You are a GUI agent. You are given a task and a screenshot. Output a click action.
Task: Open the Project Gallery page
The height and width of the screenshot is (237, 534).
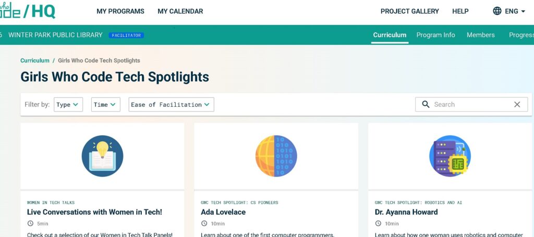point(410,11)
